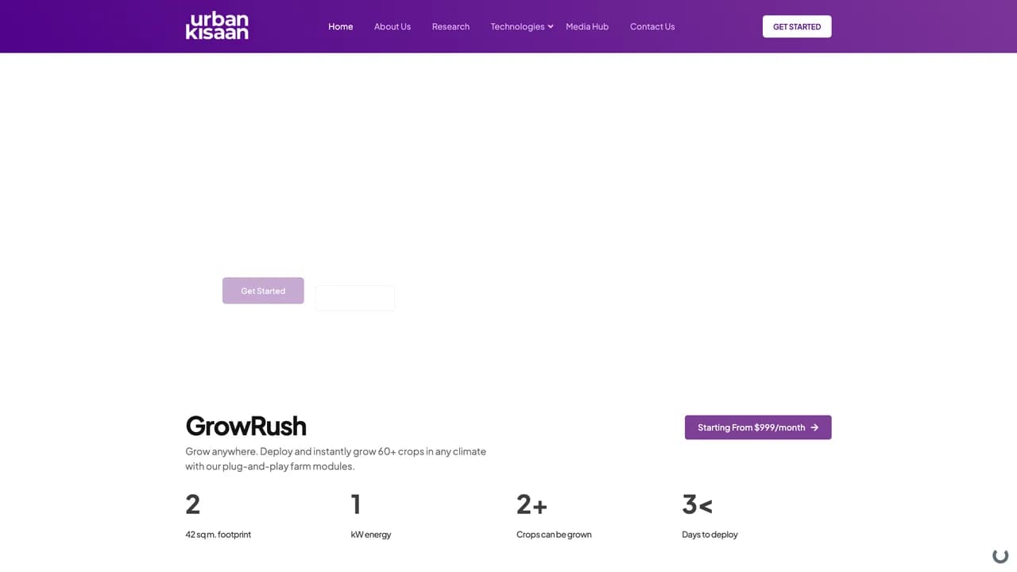This screenshot has height=572, width=1017.
Task: Click the Urban Kisaan logo
Action: pos(217,26)
